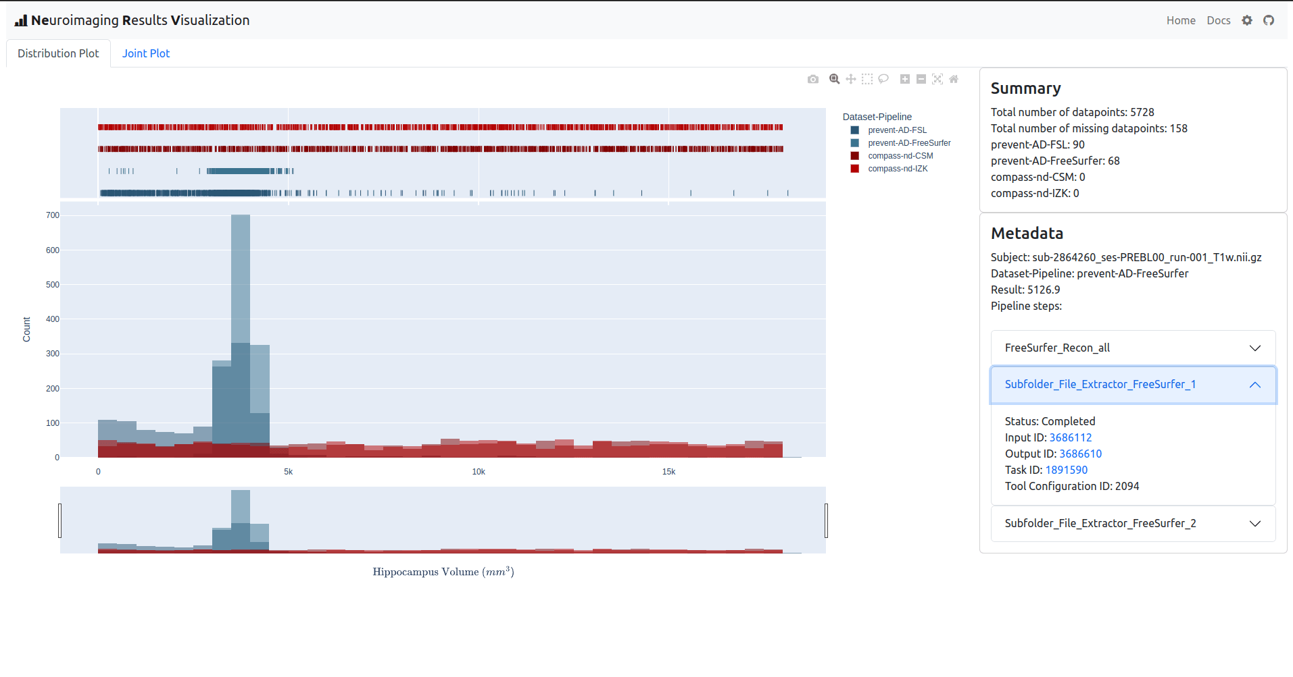Go to Home in the navbar

pyautogui.click(x=1181, y=20)
